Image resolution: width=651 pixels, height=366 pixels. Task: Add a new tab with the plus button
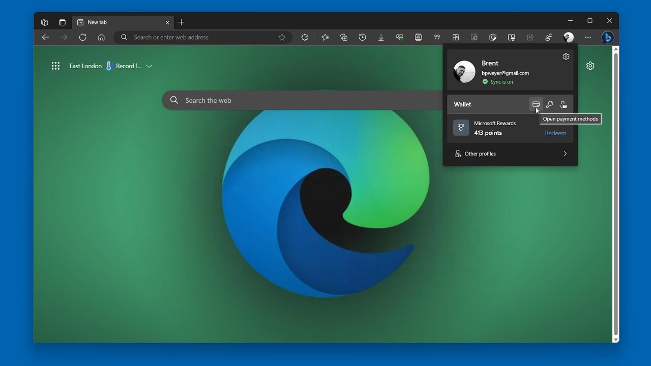(x=181, y=22)
